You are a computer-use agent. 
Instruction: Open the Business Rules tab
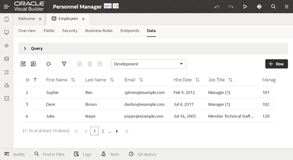click(x=99, y=31)
